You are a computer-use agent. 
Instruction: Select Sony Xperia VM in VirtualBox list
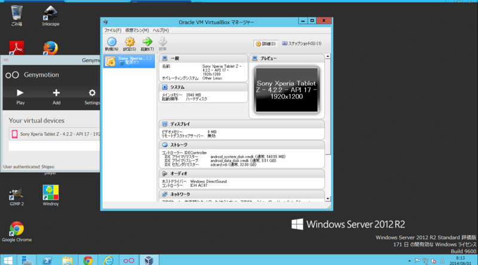click(129, 61)
